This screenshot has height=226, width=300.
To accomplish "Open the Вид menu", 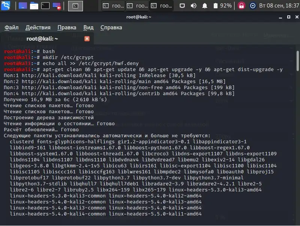I will point(88,27).
